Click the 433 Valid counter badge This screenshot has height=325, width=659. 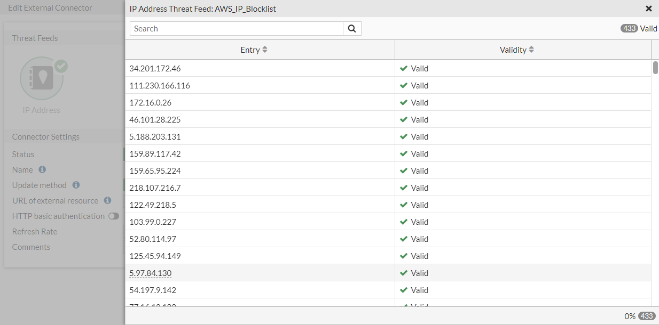(x=629, y=28)
